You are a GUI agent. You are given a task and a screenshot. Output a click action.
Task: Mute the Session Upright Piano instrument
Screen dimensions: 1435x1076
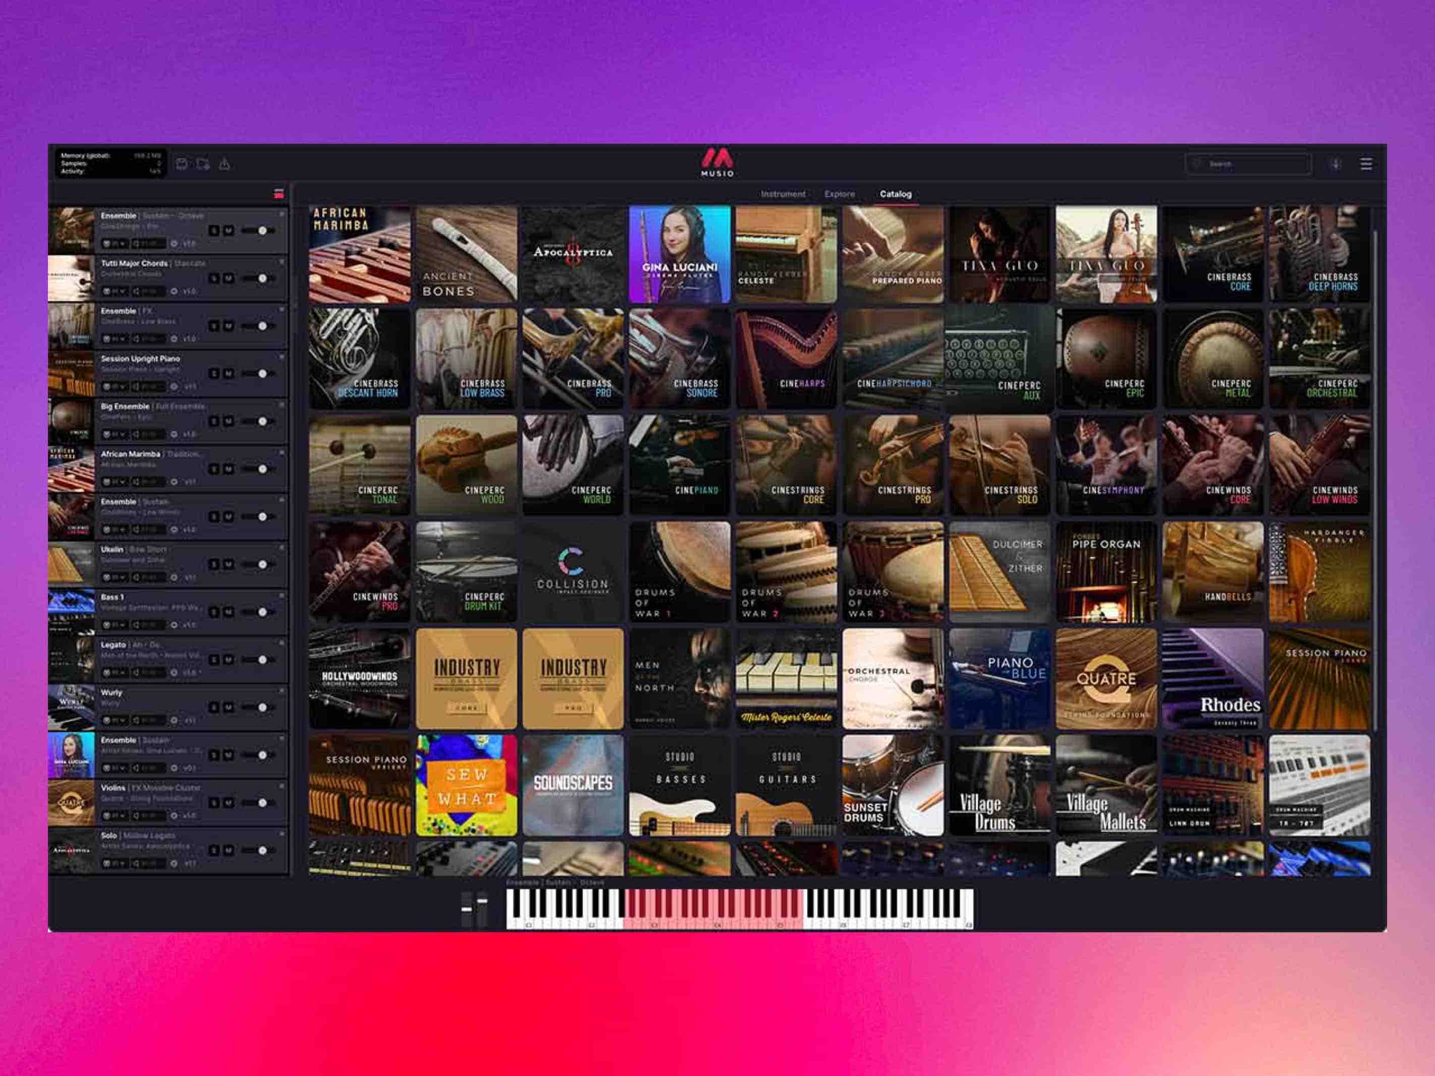[x=229, y=374]
